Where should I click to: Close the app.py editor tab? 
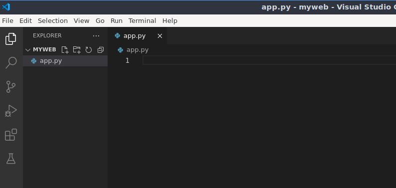click(x=160, y=36)
